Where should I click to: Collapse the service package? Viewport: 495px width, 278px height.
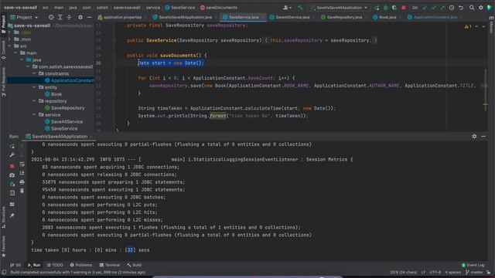(x=34, y=115)
